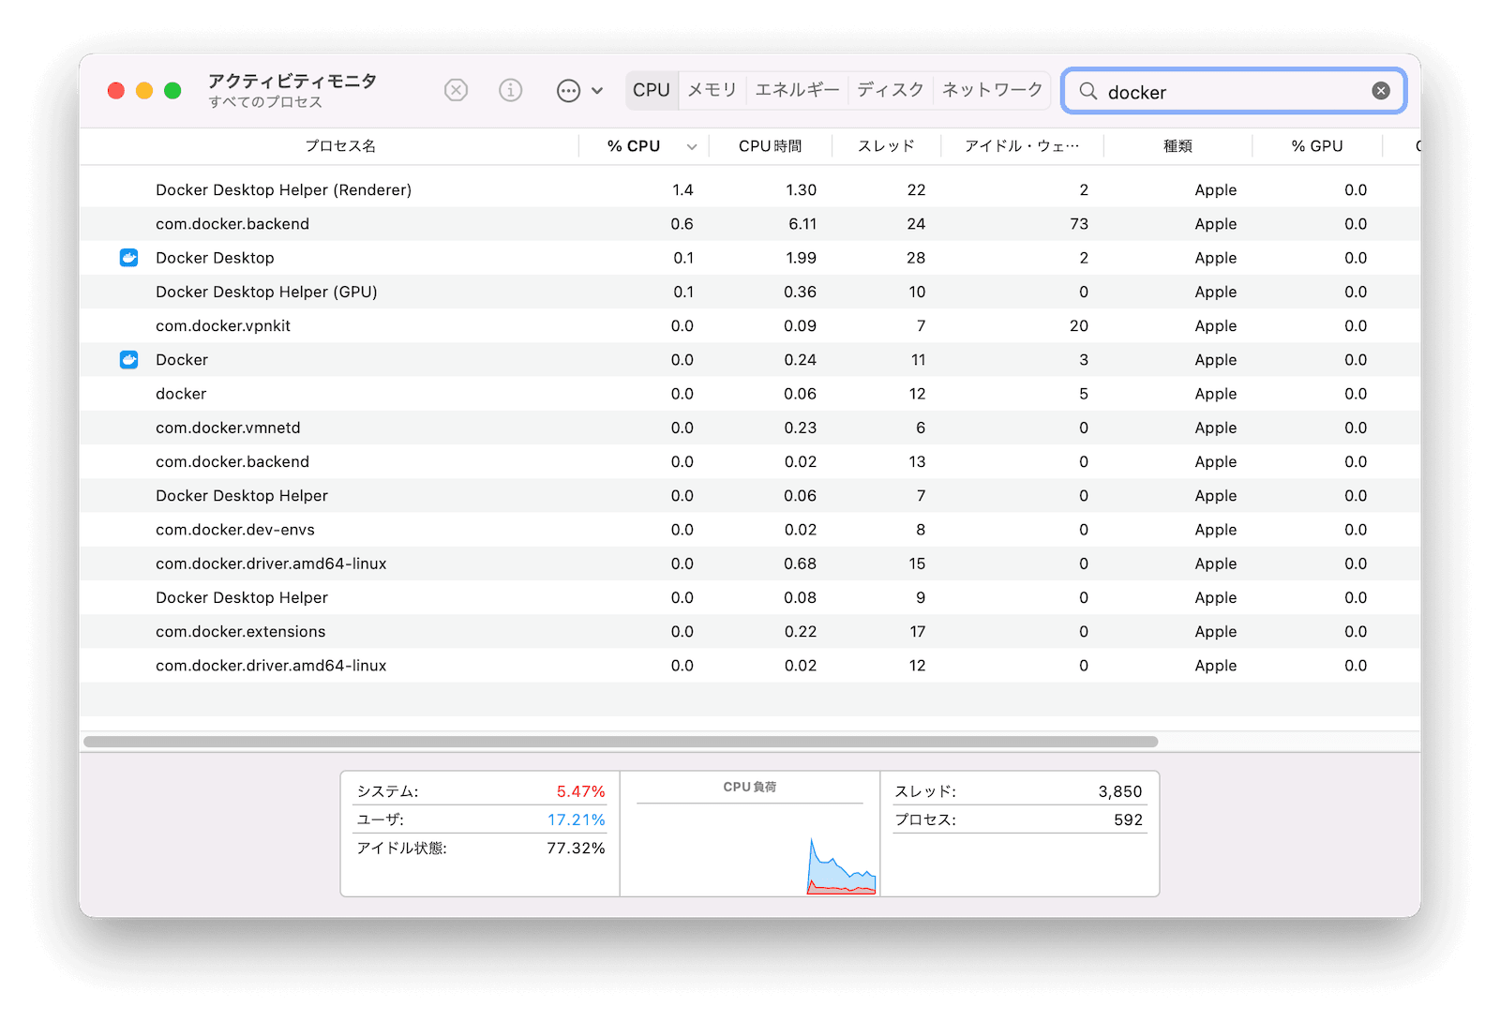Select the com.docker.dev-envs row
Viewport: 1500px width, 1022px height.
point(750,530)
